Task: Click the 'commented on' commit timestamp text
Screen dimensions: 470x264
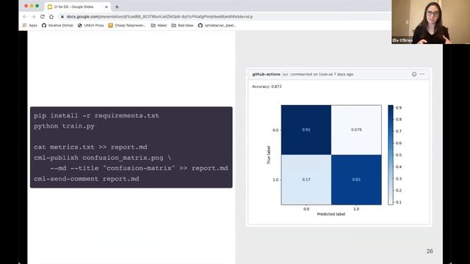Action: click(322, 74)
